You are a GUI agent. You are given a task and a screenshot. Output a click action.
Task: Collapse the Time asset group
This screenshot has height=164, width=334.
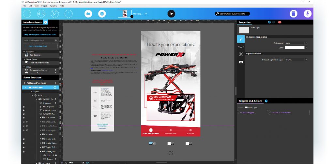pyautogui.click(x=24, y=67)
